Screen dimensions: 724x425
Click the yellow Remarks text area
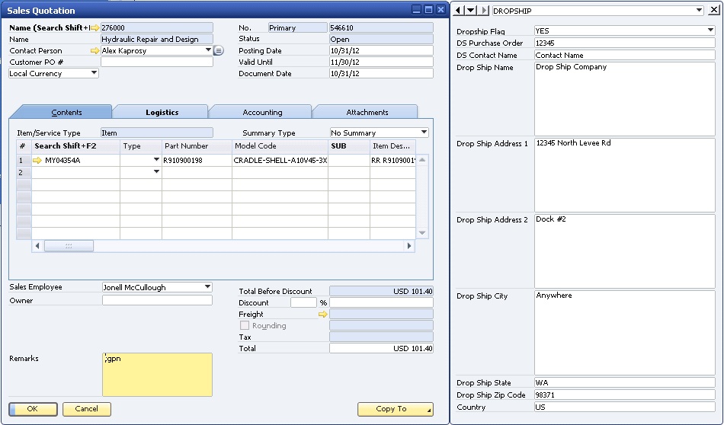[x=157, y=375]
